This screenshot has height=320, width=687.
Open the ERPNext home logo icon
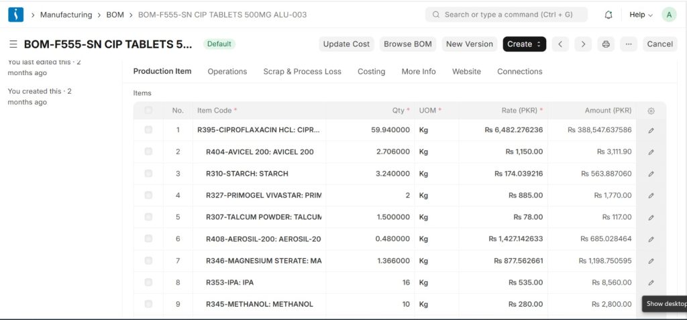16,15
